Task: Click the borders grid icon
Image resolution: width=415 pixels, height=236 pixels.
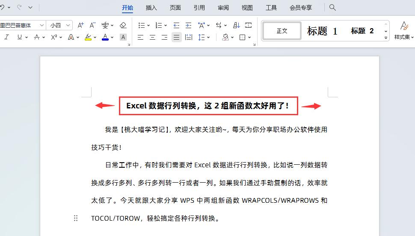Action: [x=242, y=37]
